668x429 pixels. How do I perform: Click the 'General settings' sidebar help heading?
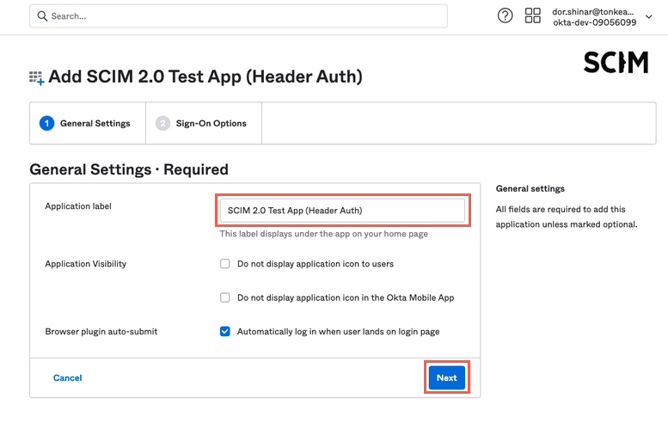pos(530,188)
